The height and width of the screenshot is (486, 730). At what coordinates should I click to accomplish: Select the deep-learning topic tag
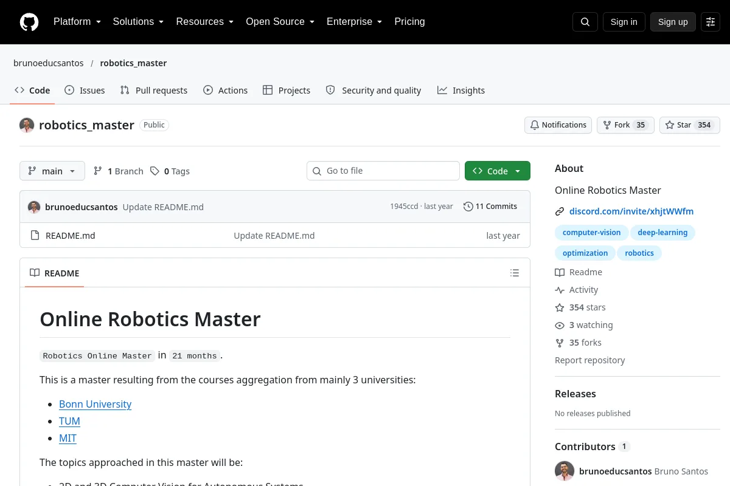click(662, 233)
